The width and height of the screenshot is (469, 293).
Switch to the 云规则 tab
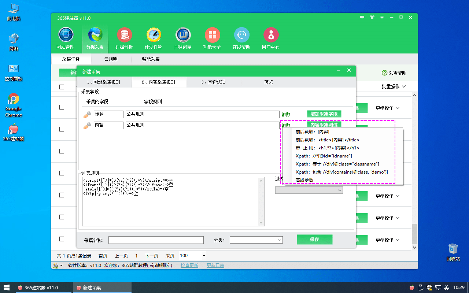111,59
